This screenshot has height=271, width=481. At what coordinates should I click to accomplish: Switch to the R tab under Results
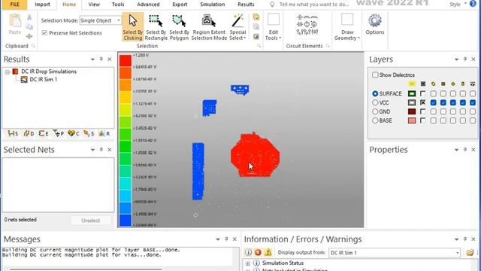tap(104, 134)
